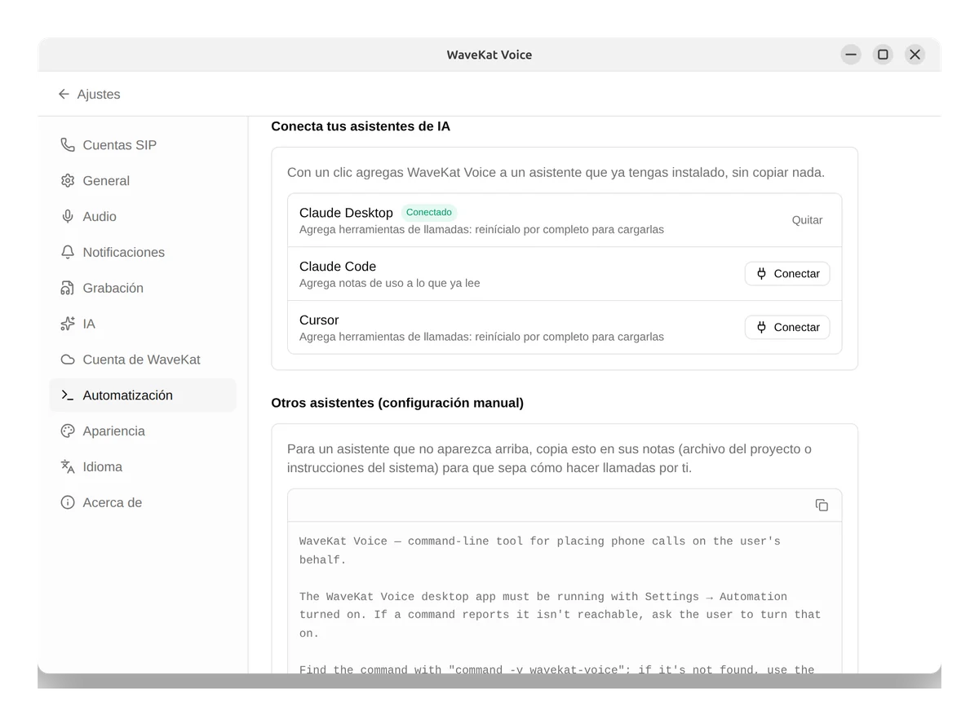Viewport: 979px width, 711px height.
Task: Connect Cursor with Conectar
Action: tap(787, 328)
